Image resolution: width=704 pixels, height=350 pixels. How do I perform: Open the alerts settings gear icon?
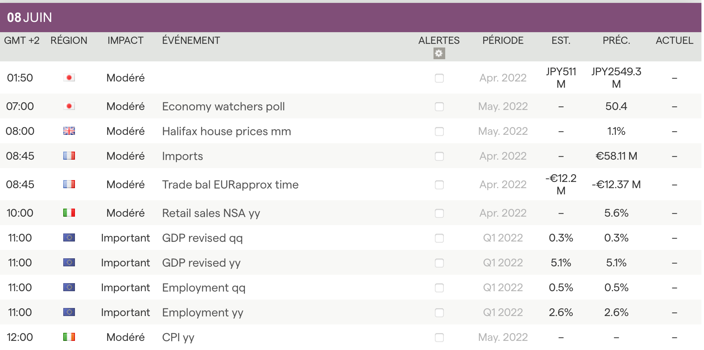click(439, 54)
